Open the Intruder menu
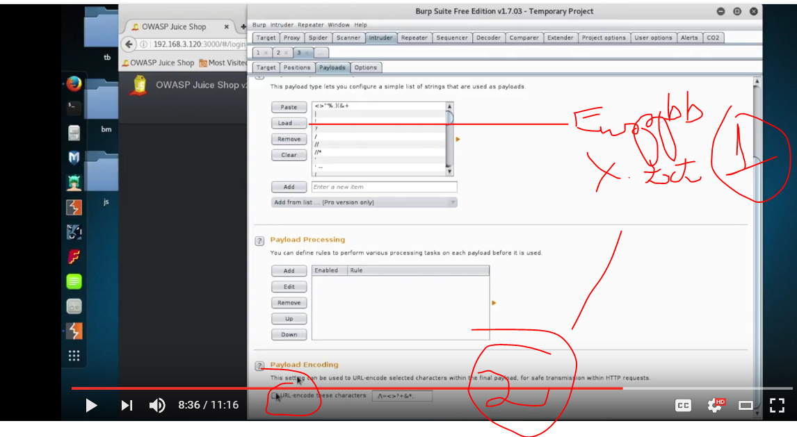 tap(282, 24)
